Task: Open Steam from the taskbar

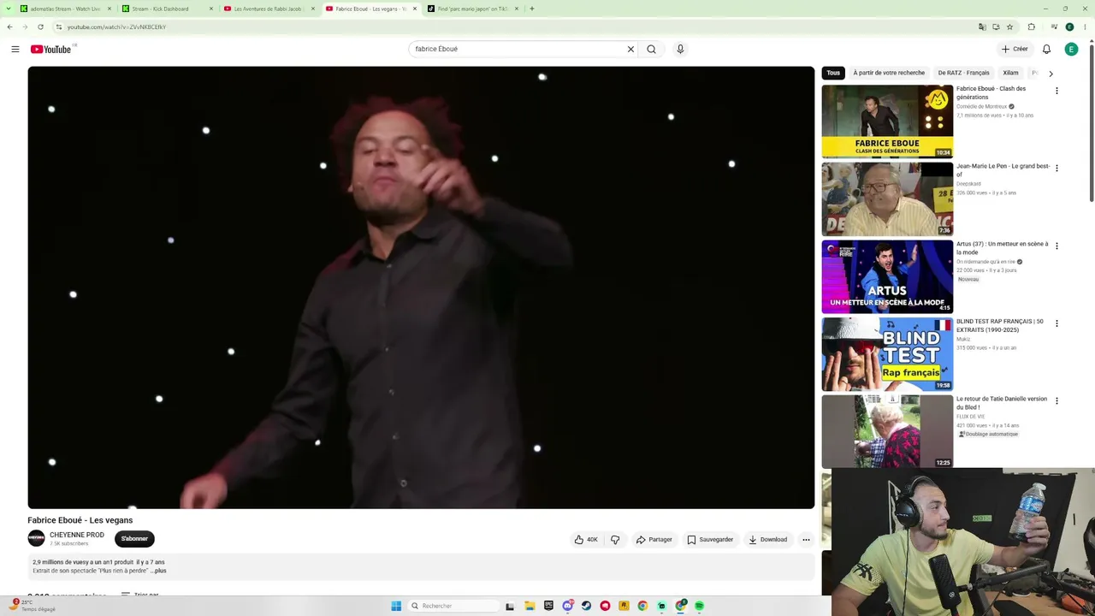Action: 586,606
